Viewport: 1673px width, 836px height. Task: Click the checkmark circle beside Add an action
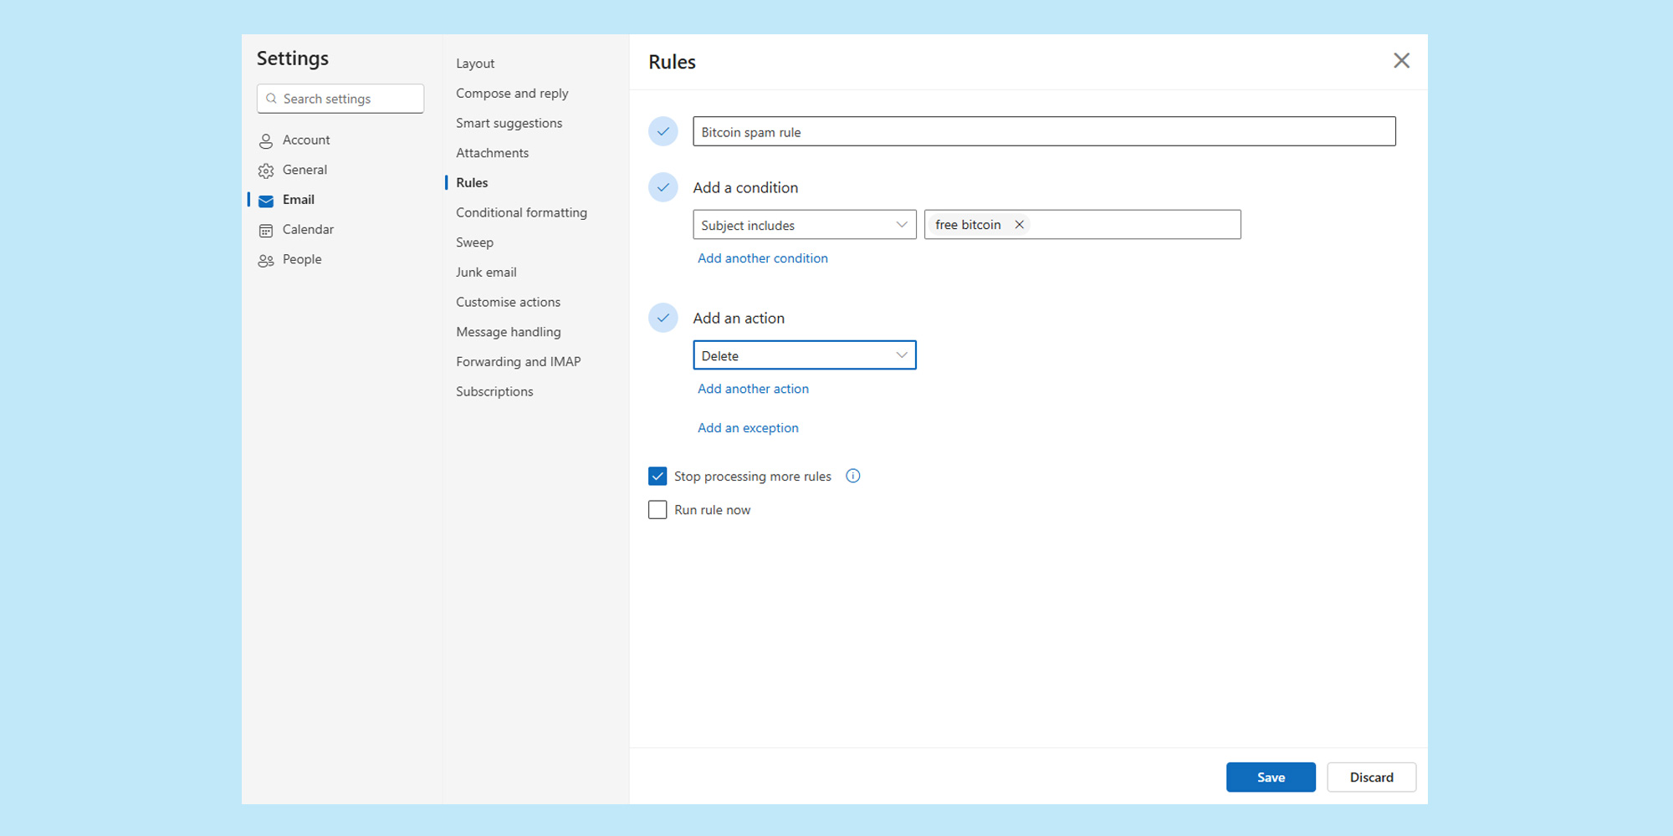click(x=663, y=318)
